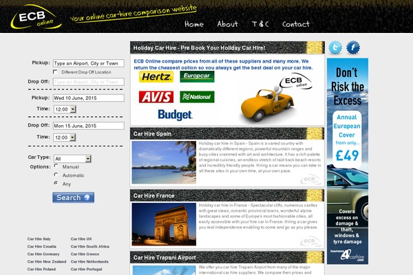Open the Car Hire New Zealand link
This screenshot has height=275, width=413.
pos(47,261)
